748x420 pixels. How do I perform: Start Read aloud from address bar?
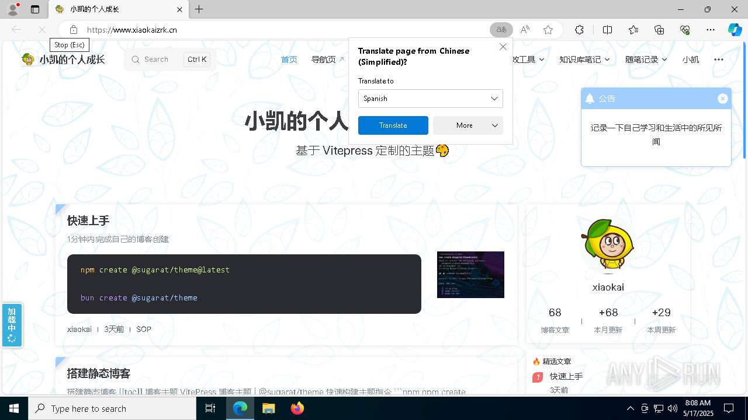pyautogui.click(x=525, y=30)
